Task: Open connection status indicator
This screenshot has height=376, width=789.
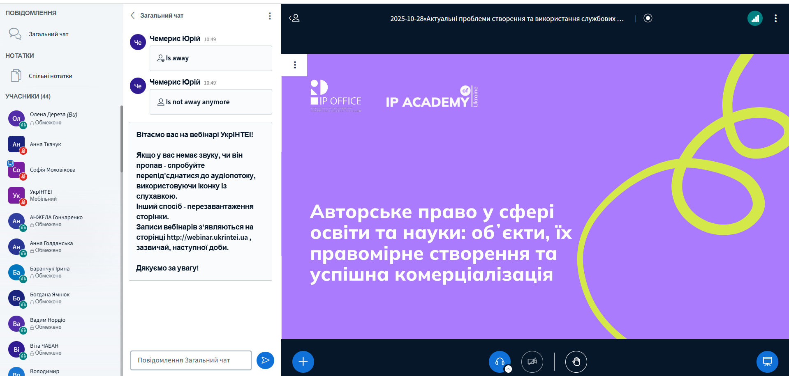Action: coord(755,18)
